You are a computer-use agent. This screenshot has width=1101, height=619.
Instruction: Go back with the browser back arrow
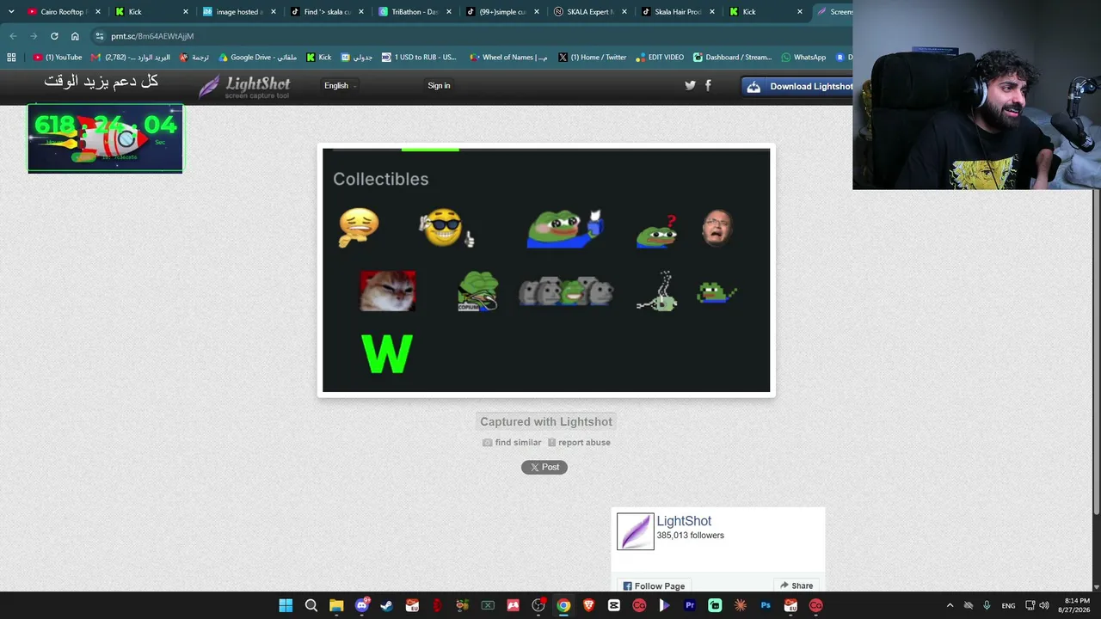pos(13,36)
